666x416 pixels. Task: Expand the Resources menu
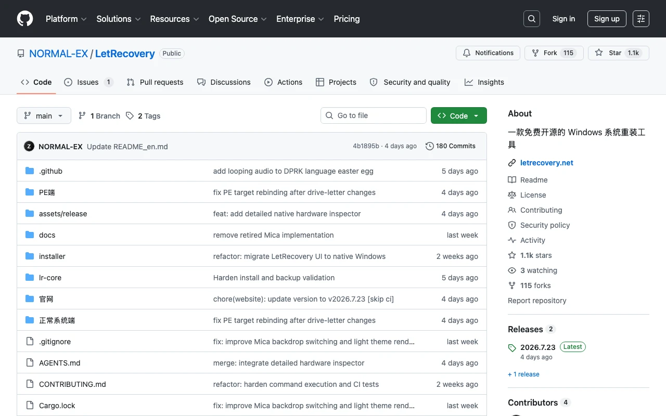[174, 19]
